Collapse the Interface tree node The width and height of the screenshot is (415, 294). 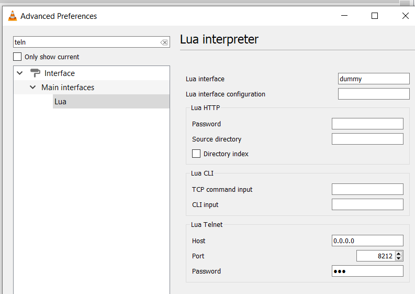click(20, 73)
